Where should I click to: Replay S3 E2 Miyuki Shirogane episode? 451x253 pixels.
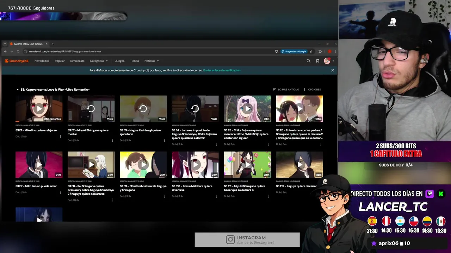91,109
